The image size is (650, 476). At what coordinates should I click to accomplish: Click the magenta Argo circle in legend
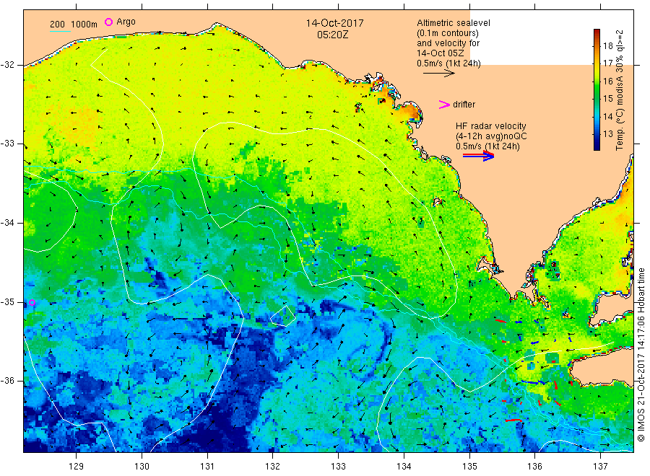108,22
